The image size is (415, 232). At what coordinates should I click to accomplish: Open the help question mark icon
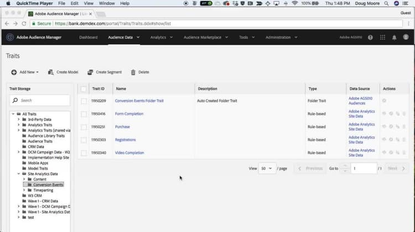[370, 37]
